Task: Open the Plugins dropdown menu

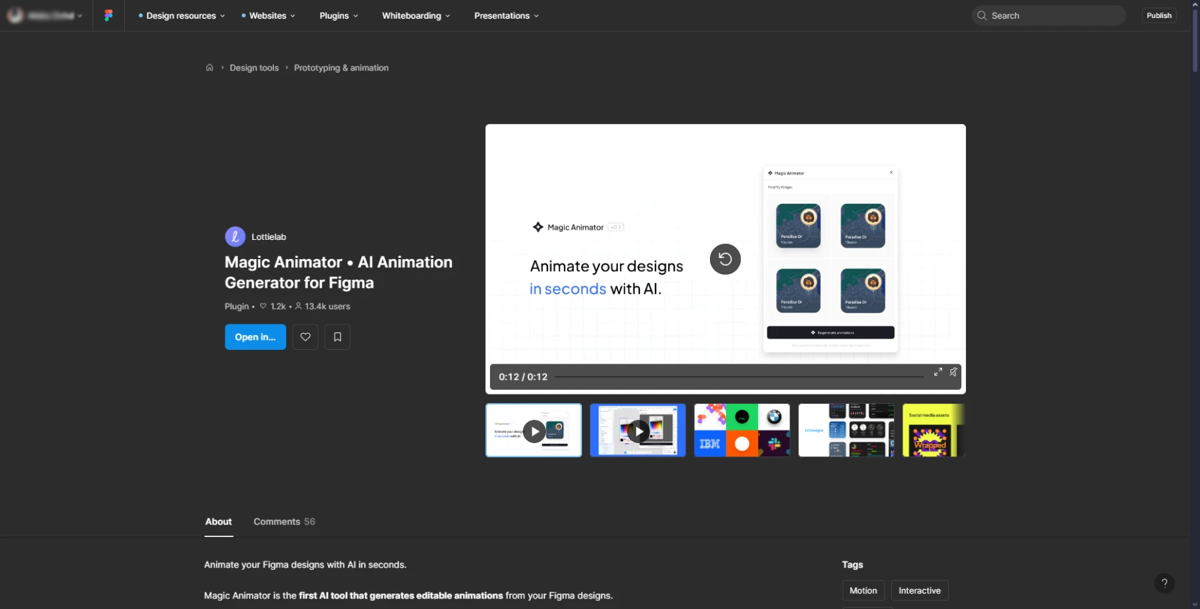Action: [339, 15]
